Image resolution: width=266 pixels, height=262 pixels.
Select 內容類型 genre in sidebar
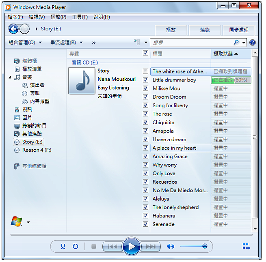pyautogui.click(x=36, y=101)
